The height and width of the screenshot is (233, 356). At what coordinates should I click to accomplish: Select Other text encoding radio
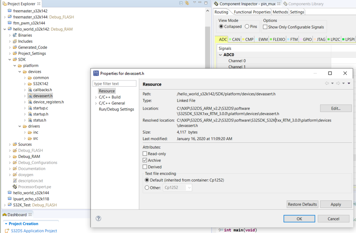[x=147, y=188]
